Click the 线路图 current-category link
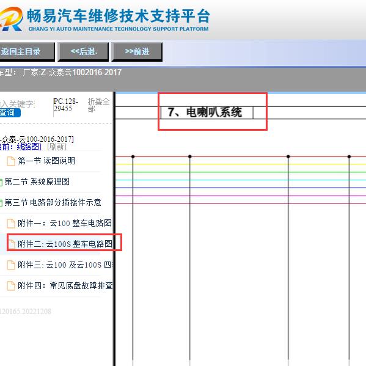 pyautogui.click(x=29, y=147)
